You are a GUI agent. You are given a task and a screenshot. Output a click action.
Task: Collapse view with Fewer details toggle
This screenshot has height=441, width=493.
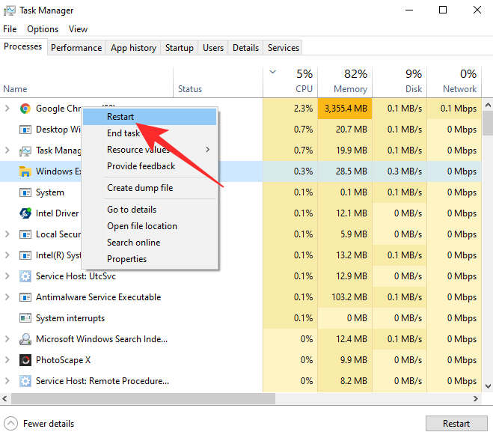pos(40,424)
